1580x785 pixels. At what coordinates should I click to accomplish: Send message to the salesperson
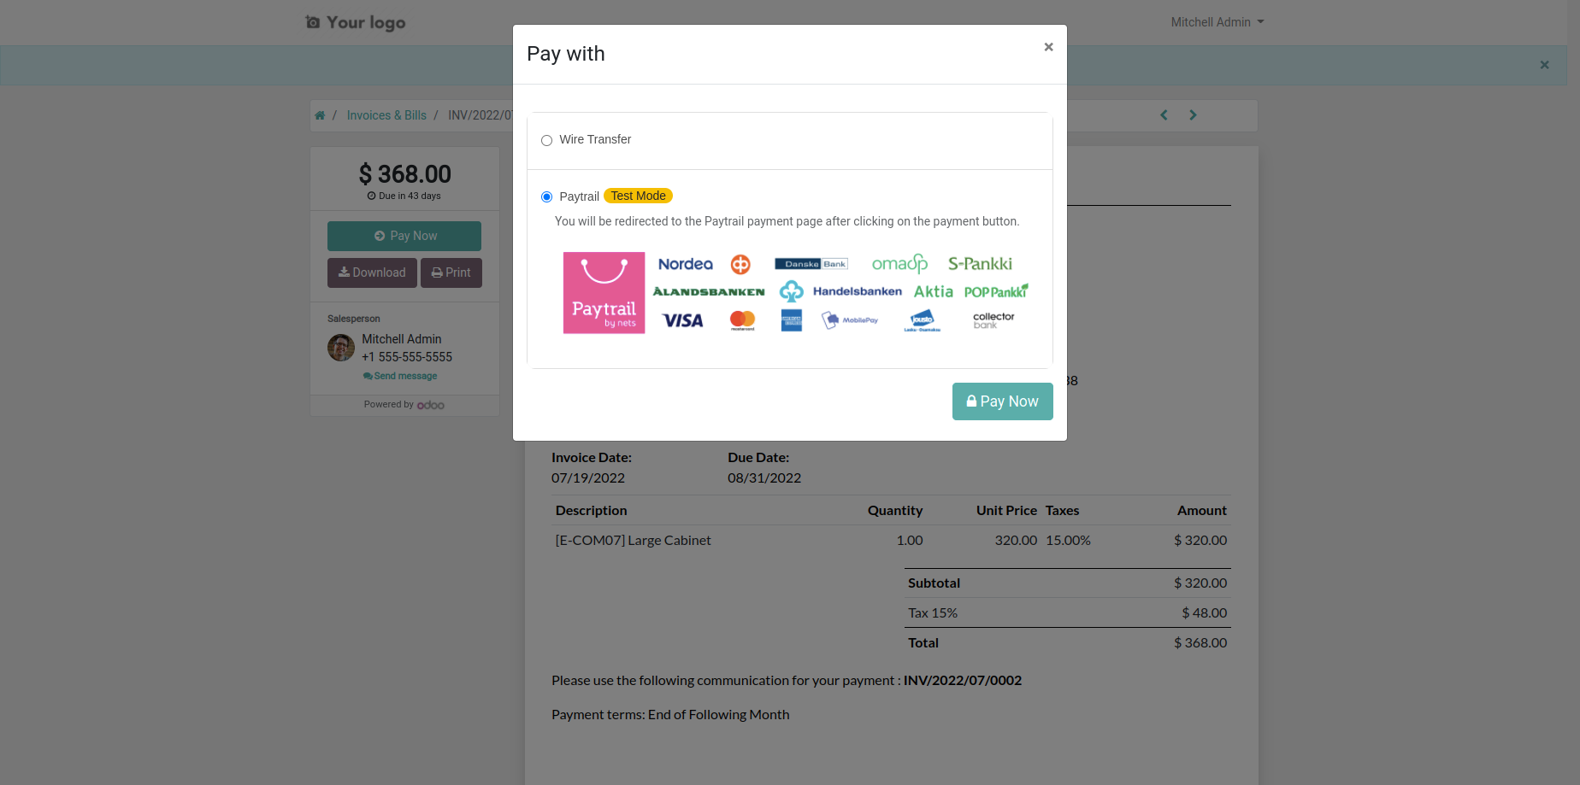400,376
